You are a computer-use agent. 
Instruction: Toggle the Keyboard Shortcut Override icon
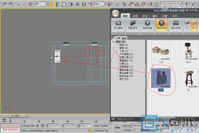click(123, 5)
